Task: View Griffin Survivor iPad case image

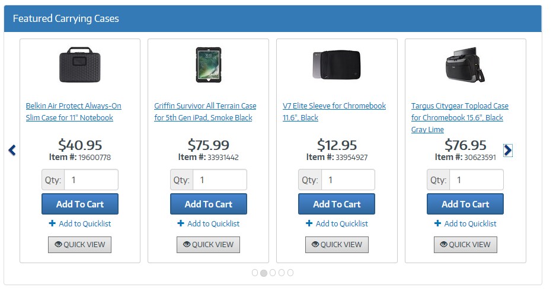Action: pos(208,65)
